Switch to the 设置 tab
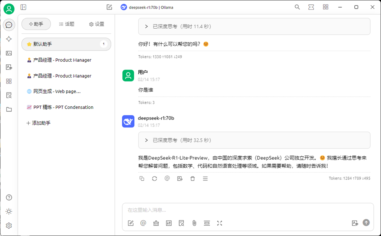Screen dimensions: 381x236 coord(97,24)
